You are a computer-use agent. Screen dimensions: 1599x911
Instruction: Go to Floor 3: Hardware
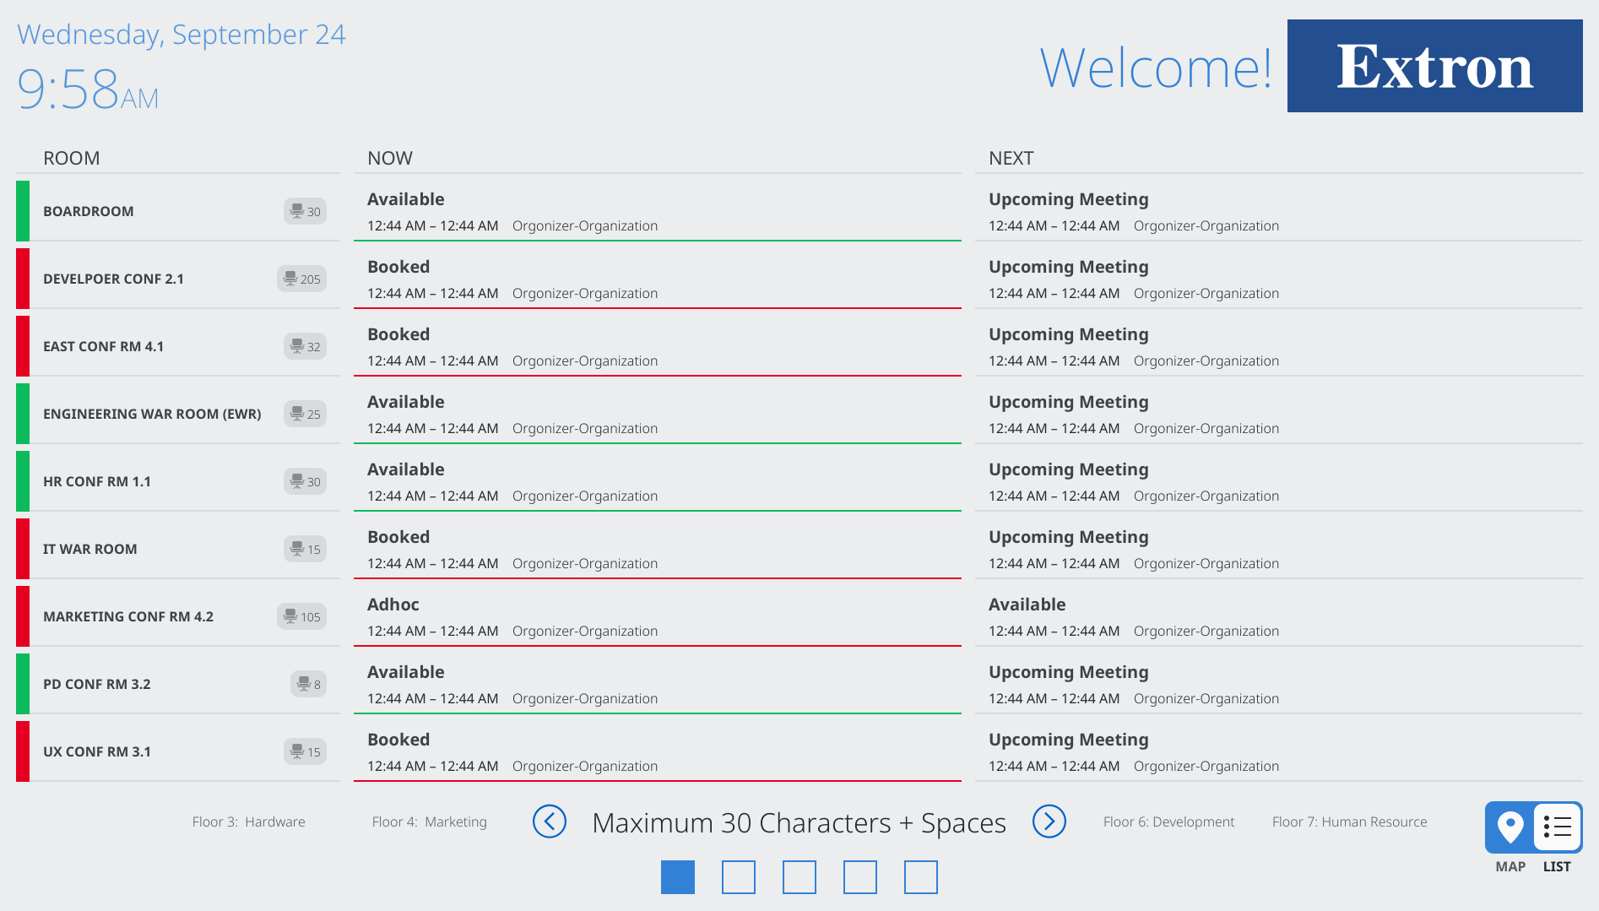248,822
